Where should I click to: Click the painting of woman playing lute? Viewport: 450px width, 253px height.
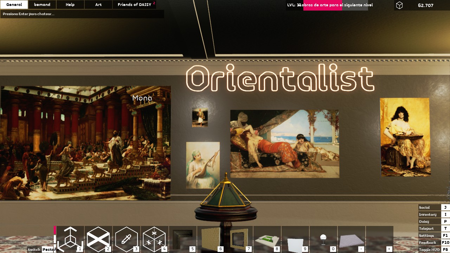203,165
